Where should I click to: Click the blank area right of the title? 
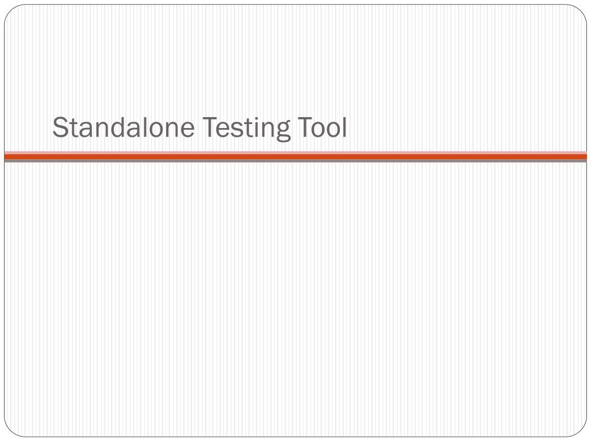point(462,127)
